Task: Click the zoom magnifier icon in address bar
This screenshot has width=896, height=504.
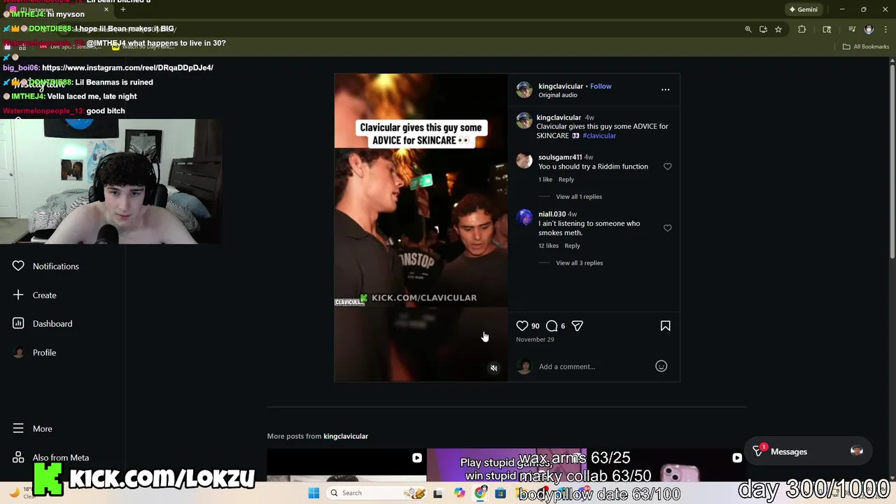Action: pos(748,29)
